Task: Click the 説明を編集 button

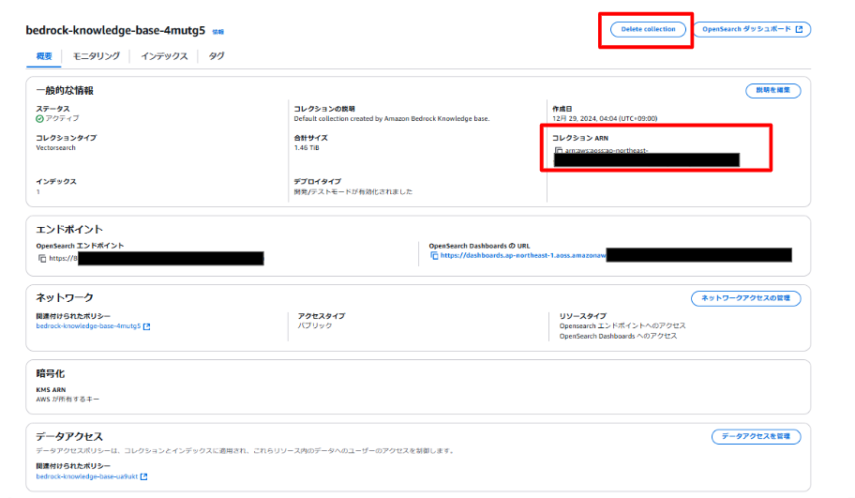Action: [772, 91]
